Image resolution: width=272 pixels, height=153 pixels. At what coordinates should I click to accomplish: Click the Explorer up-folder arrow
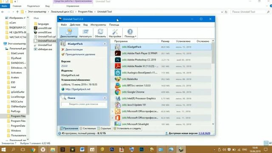[17, 12]
